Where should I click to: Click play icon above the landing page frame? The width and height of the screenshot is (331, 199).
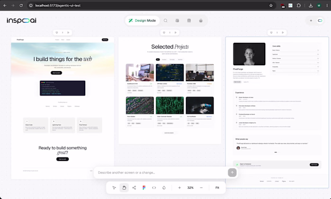[68, 33]
